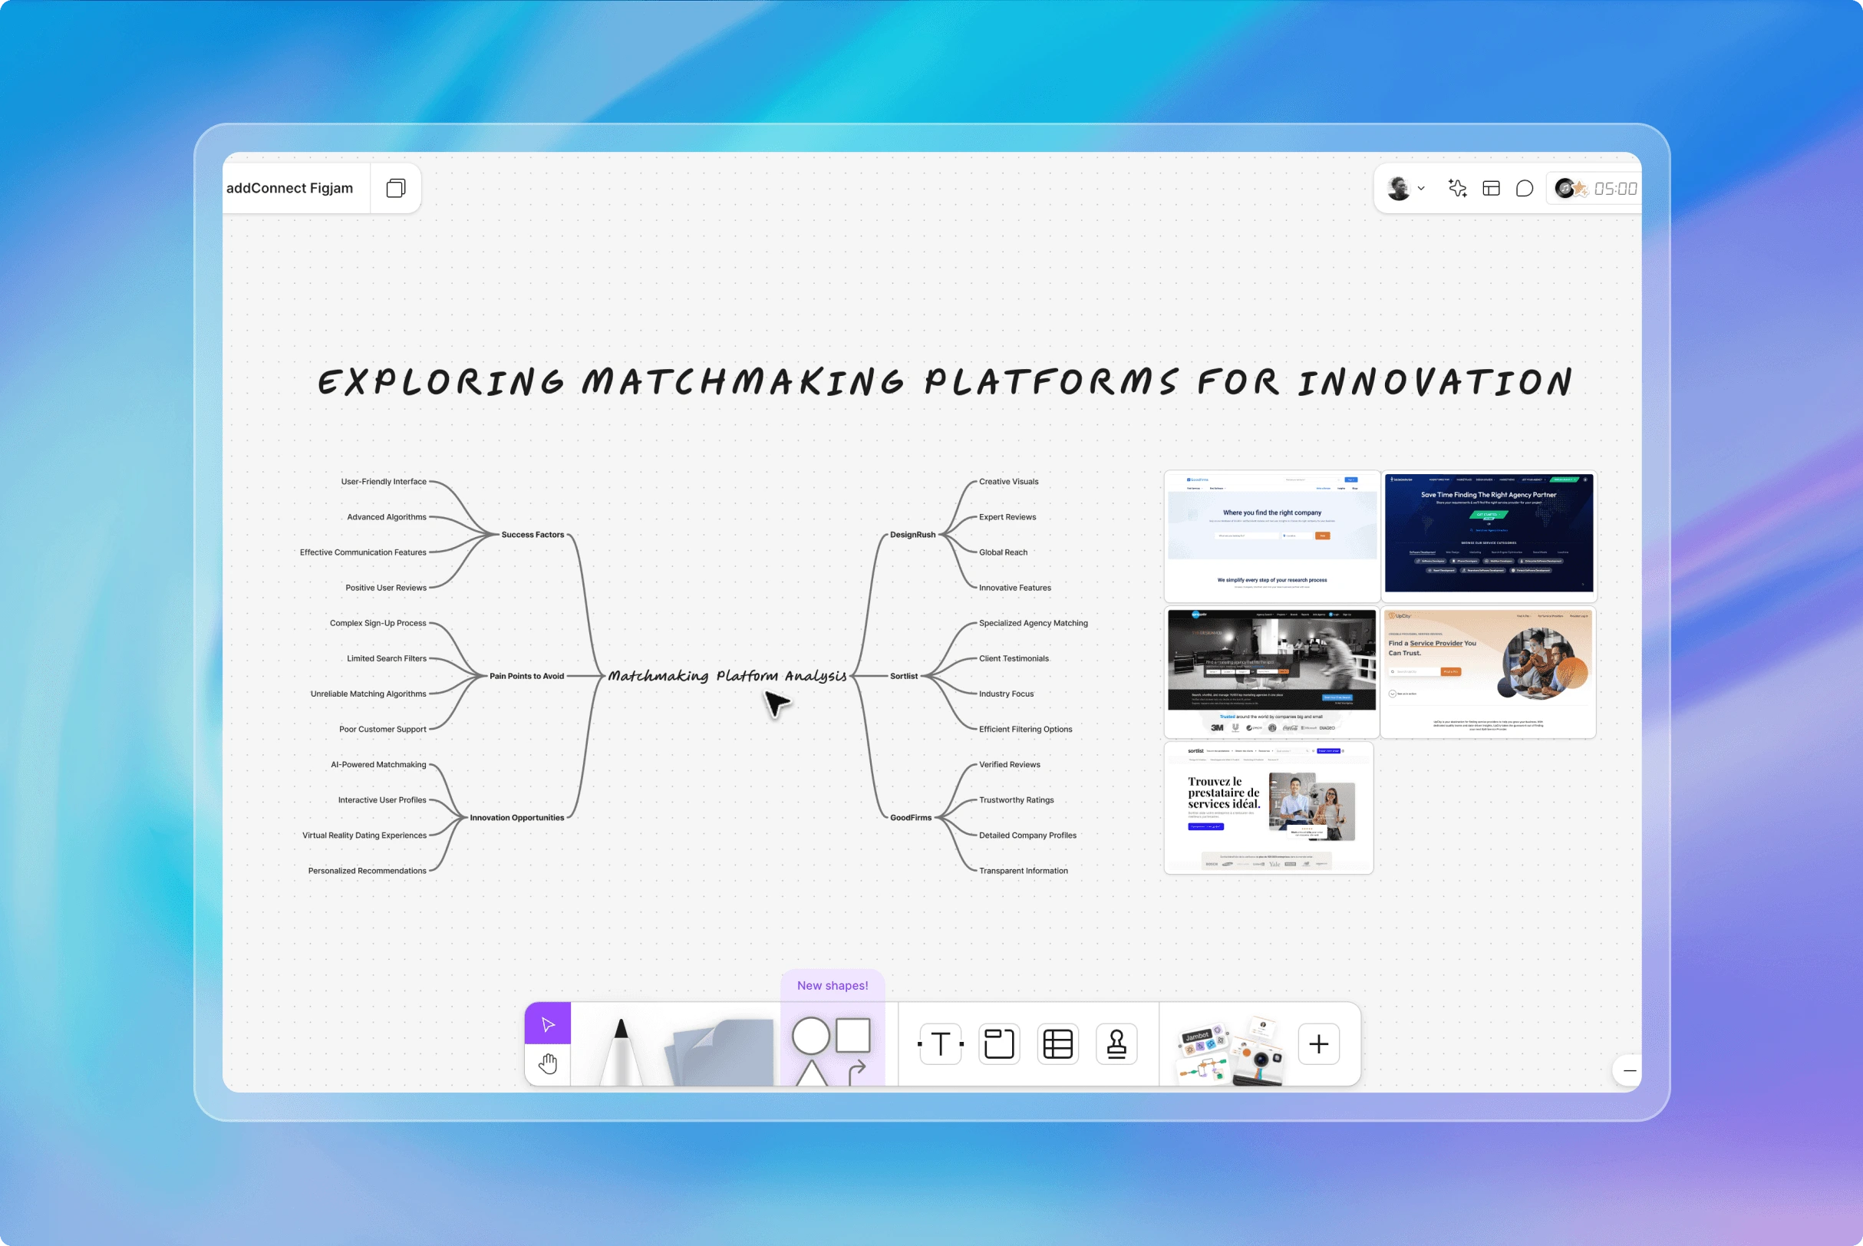This screenshot has width=1863, height=1246.
Task: Open the comments bubble icon
Action: [1525, 188]
